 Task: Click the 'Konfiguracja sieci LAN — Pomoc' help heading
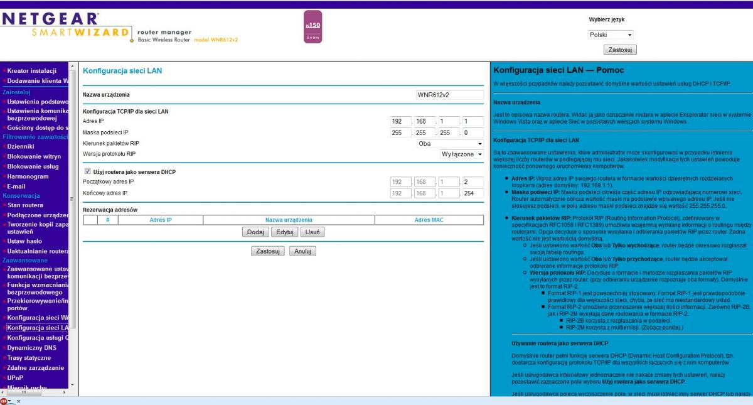pyautogui.click(x=558, y=69)
